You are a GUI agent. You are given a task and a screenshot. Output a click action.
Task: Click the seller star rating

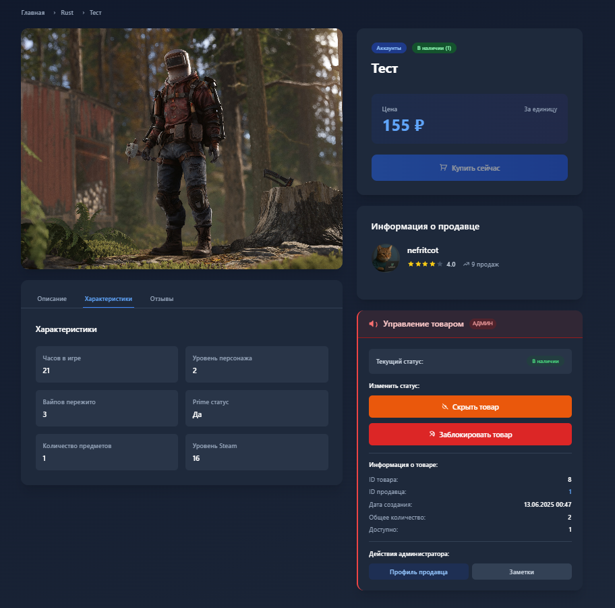pyautogui.click(x=425, y=264)
